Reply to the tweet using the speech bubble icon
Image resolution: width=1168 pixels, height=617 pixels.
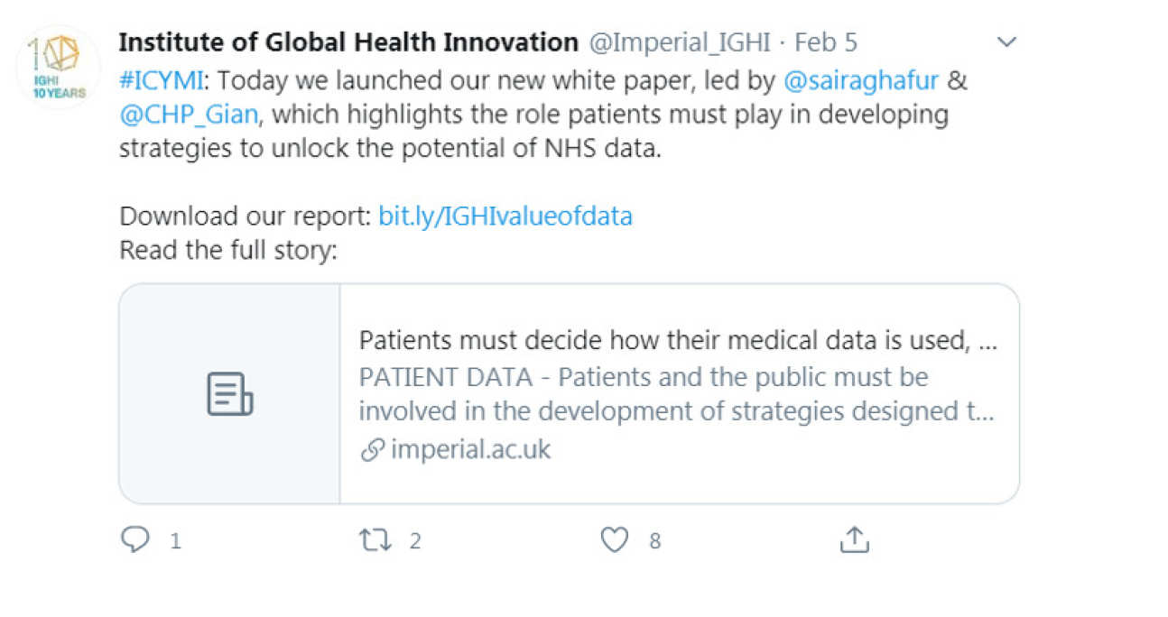[x=134, y=540]
